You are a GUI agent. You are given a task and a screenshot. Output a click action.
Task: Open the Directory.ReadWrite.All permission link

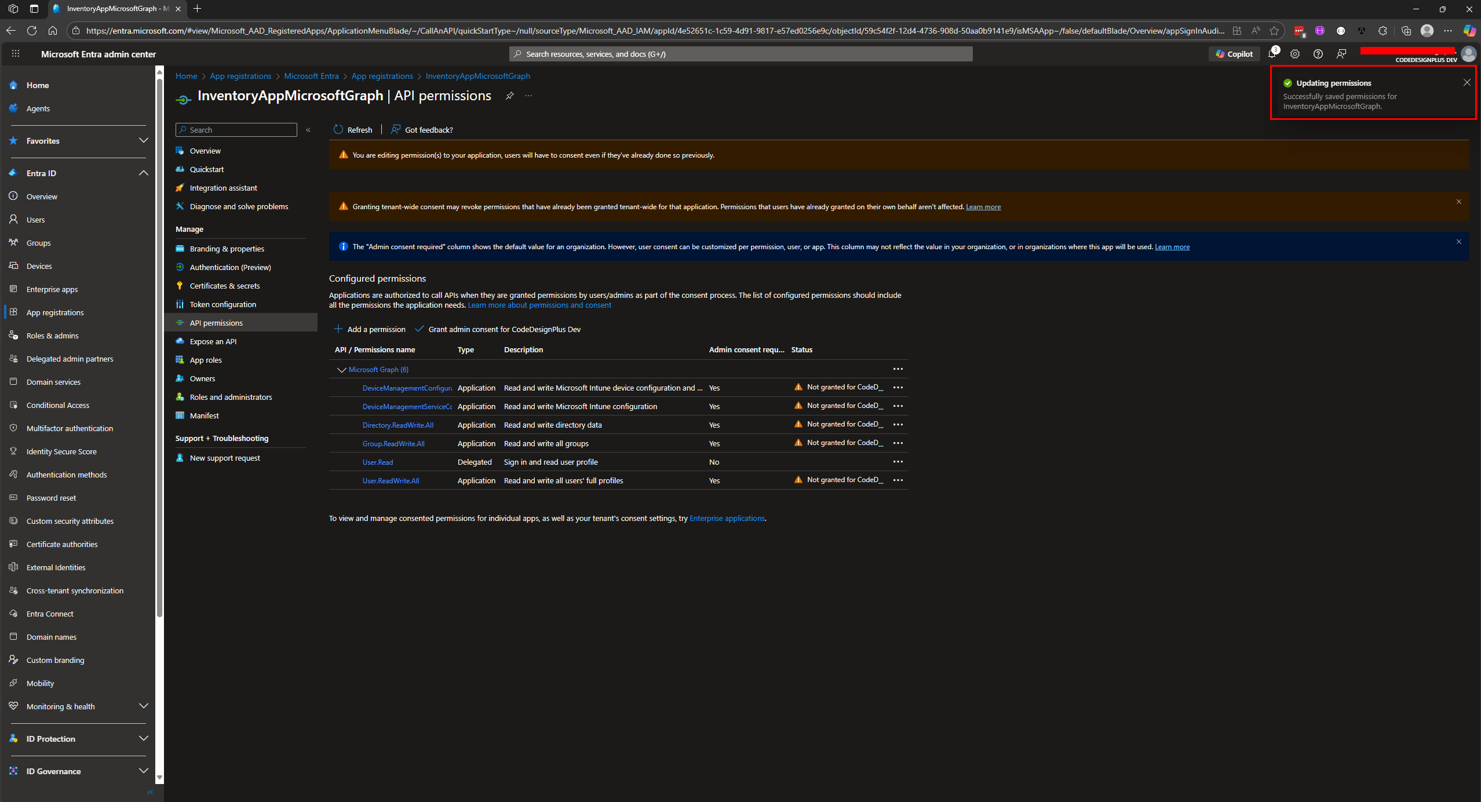(397, 425)
